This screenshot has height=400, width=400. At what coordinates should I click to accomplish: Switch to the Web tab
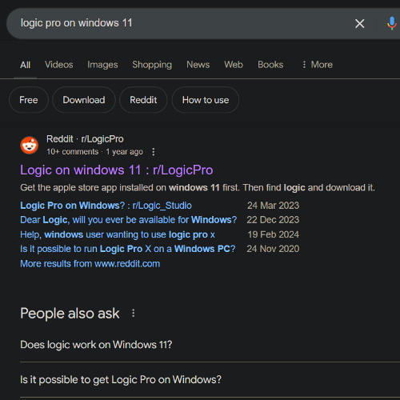[x=234, y=65]
